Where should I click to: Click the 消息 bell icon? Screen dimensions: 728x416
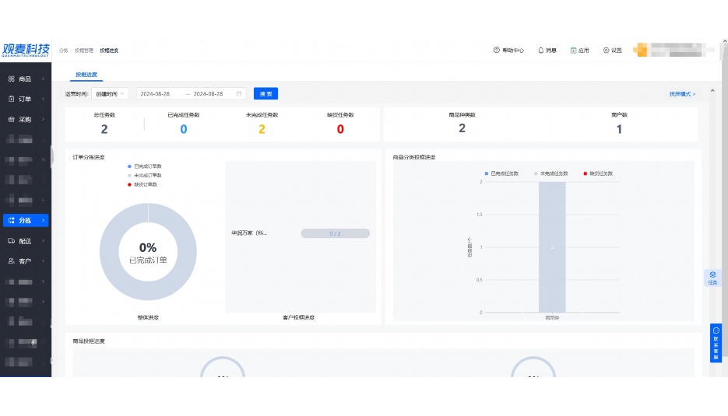(x=540, y=50)
